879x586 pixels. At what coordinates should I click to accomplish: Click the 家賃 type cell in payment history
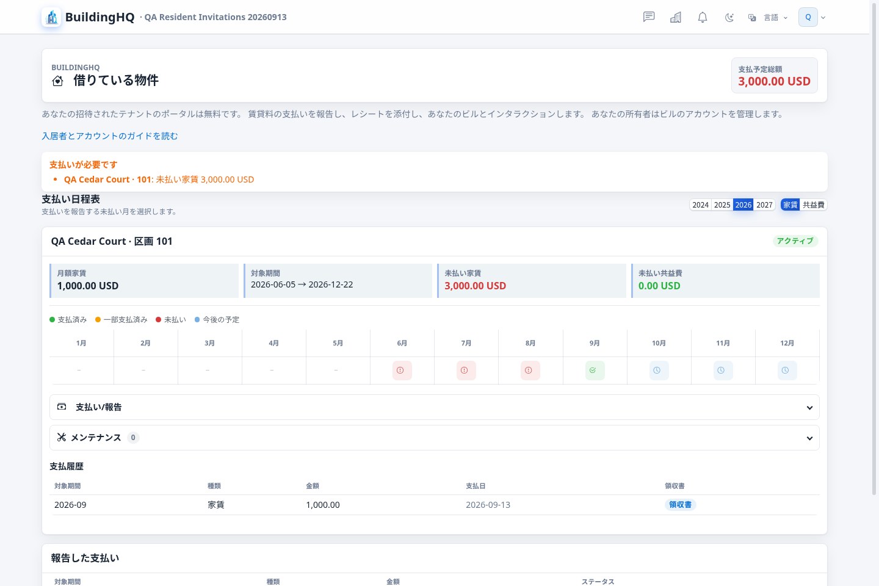pyautogui.click(x=216, y=505)
